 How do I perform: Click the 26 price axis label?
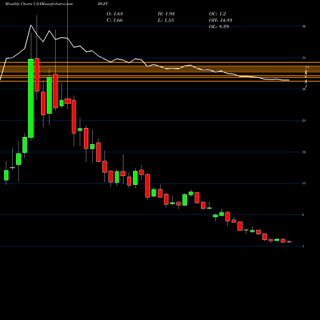click(x=304, y=89)
